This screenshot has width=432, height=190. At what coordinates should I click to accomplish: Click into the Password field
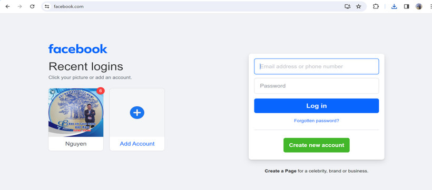click(316, 86)
